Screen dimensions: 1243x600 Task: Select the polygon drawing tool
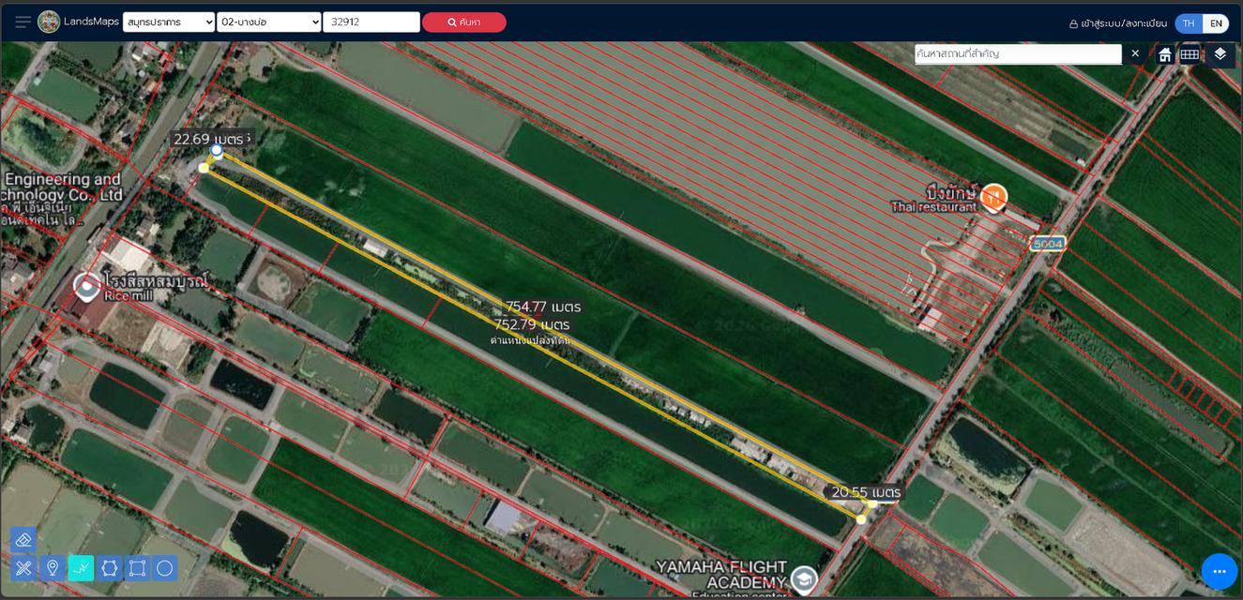pos(109,568)
